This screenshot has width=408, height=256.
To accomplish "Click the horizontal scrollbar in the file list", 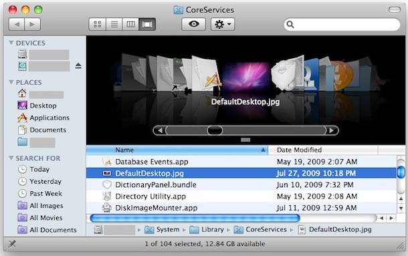I will [195, 218].
